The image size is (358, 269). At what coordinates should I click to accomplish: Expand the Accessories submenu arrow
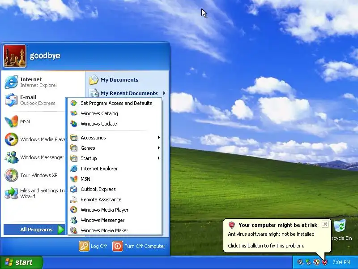[159, 138]
